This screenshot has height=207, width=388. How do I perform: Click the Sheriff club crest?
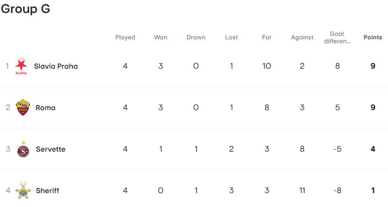[x=23, y=191]
